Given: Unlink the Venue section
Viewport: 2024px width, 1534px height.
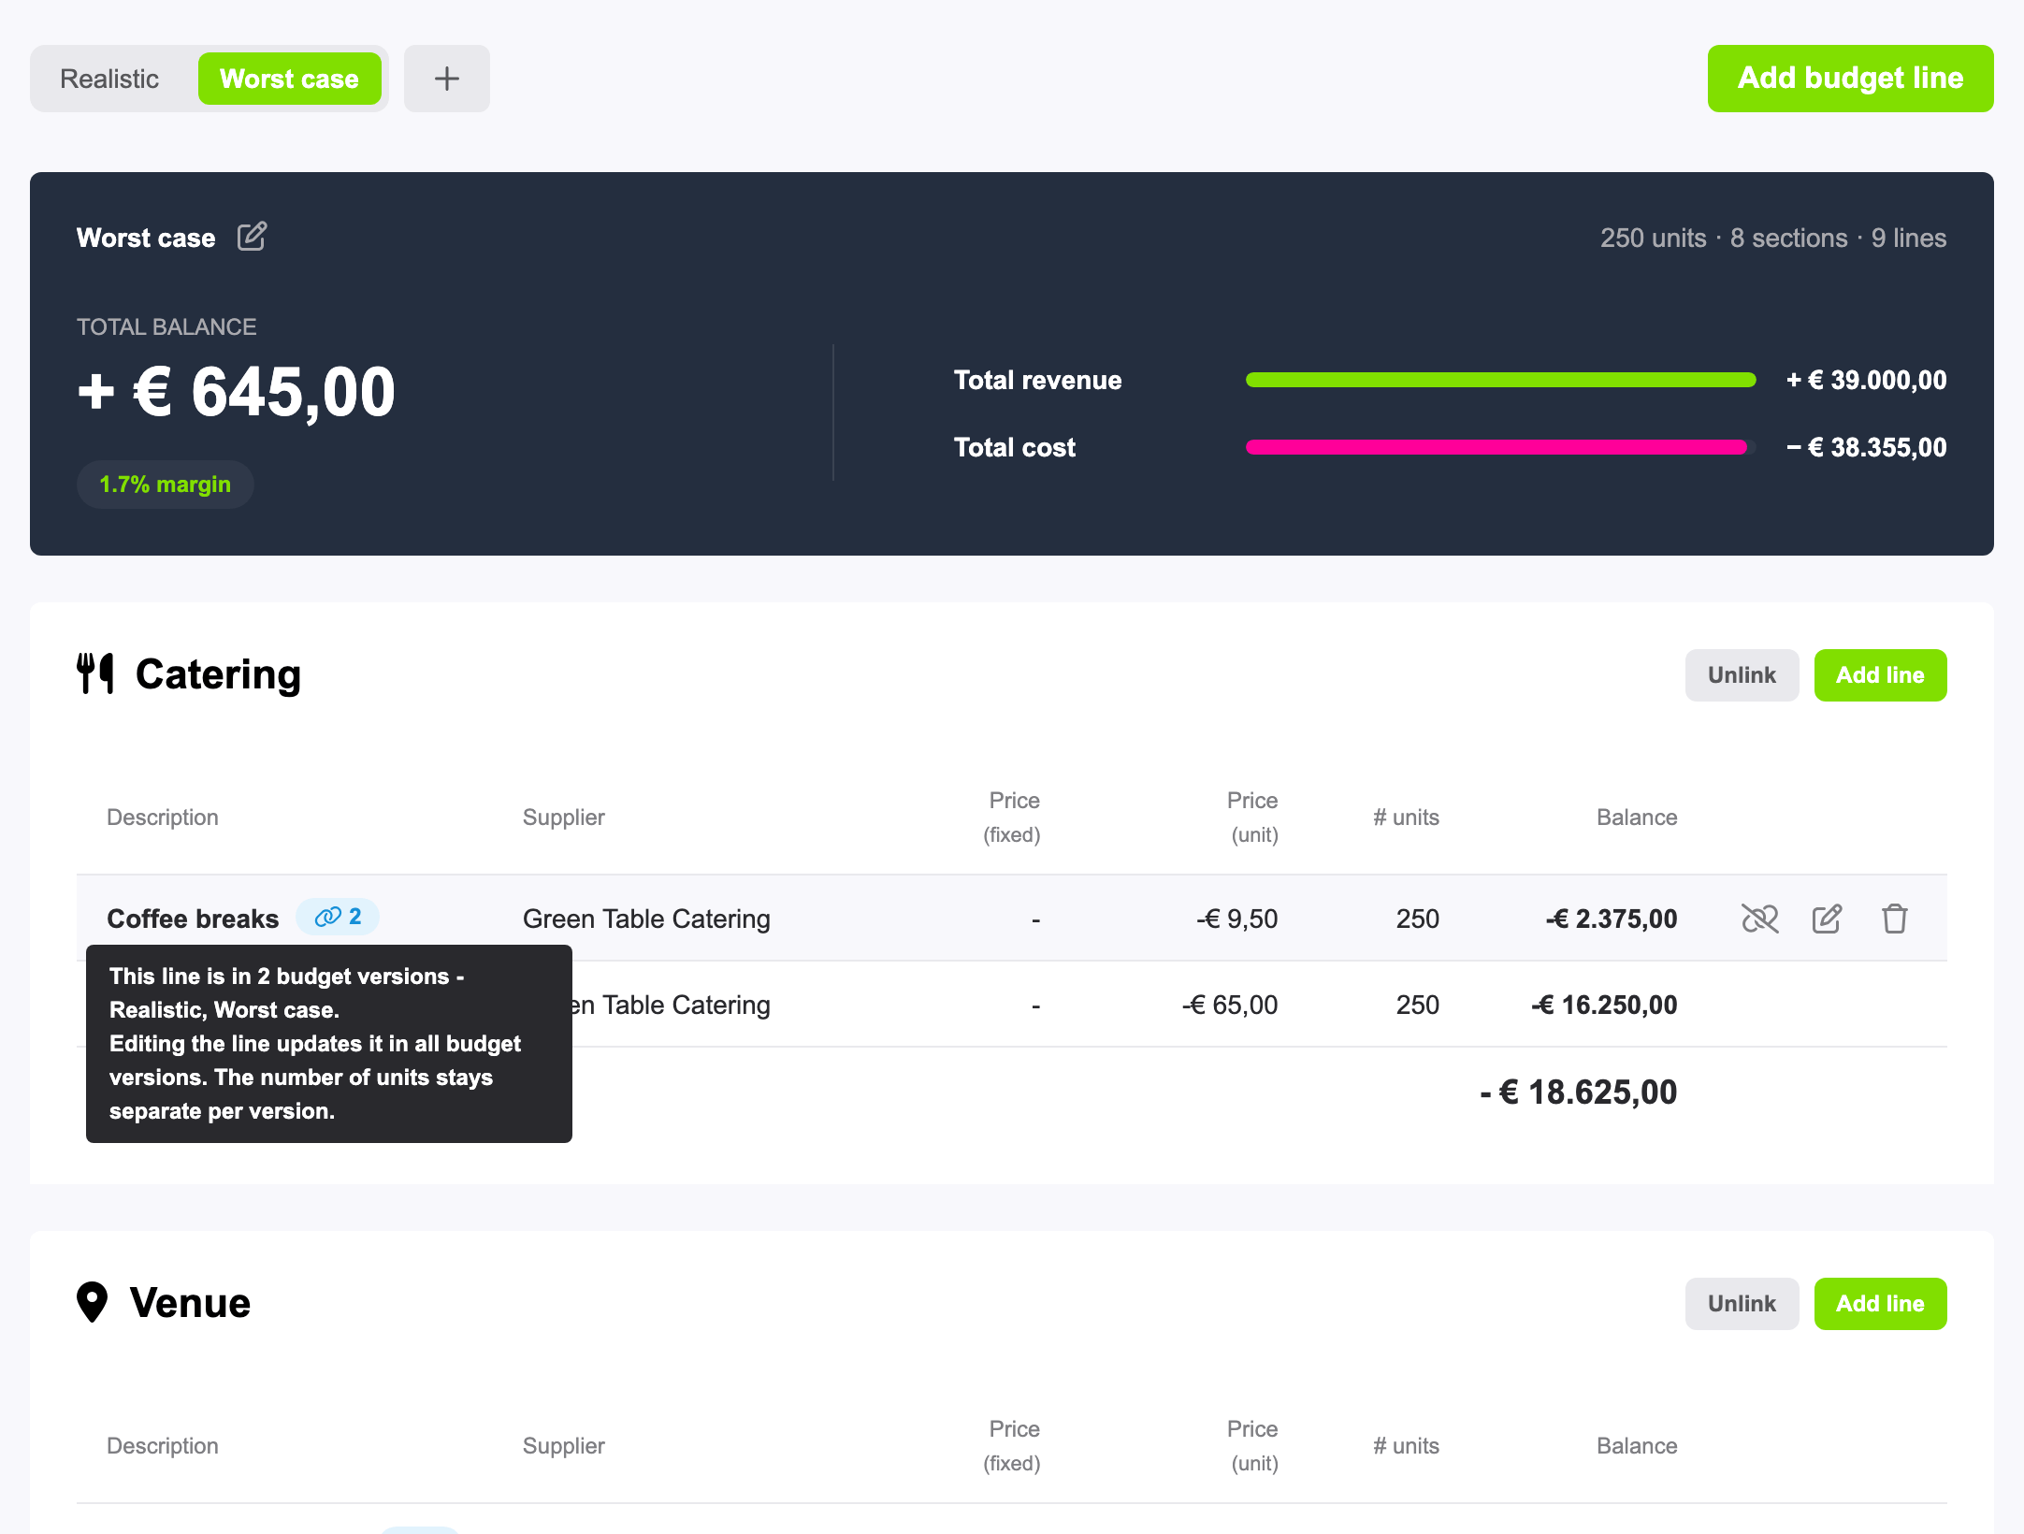Looking at the screenshot, I should pos(1742,1304).
